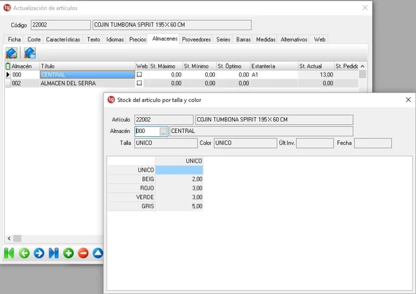Close Actualización de artículos window
Image resolution: width=416 pixels, height=294 pixels.
[x=365, y=8]
